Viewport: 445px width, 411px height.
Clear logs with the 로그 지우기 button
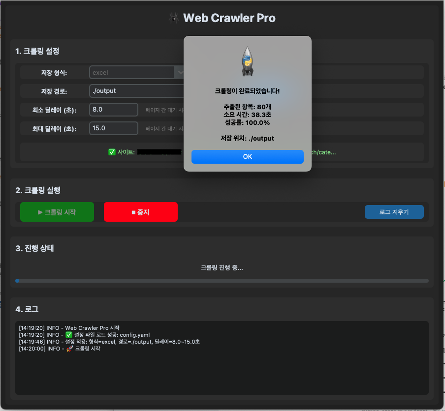pyautogui.click(x=394, y=212)
